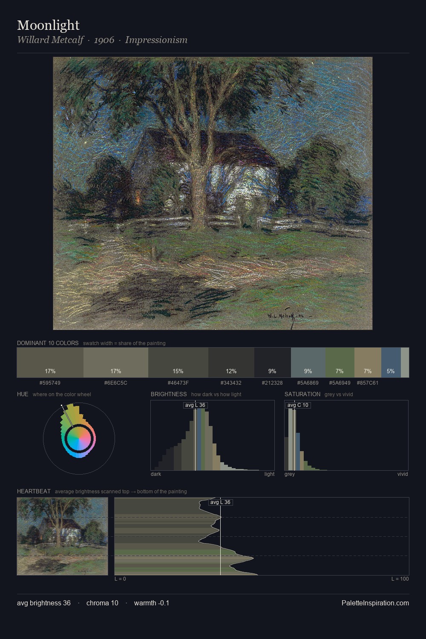Image resolution: width=426 pixels, height=639 pixels.
Task: Click the artist name "Willard Metcalf"
Action: coord(50,40)
